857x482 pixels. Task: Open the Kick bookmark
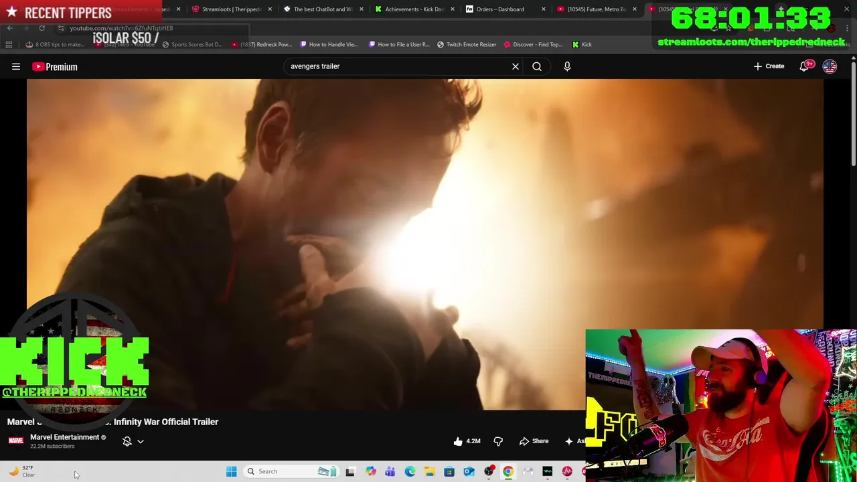[582, 44]
